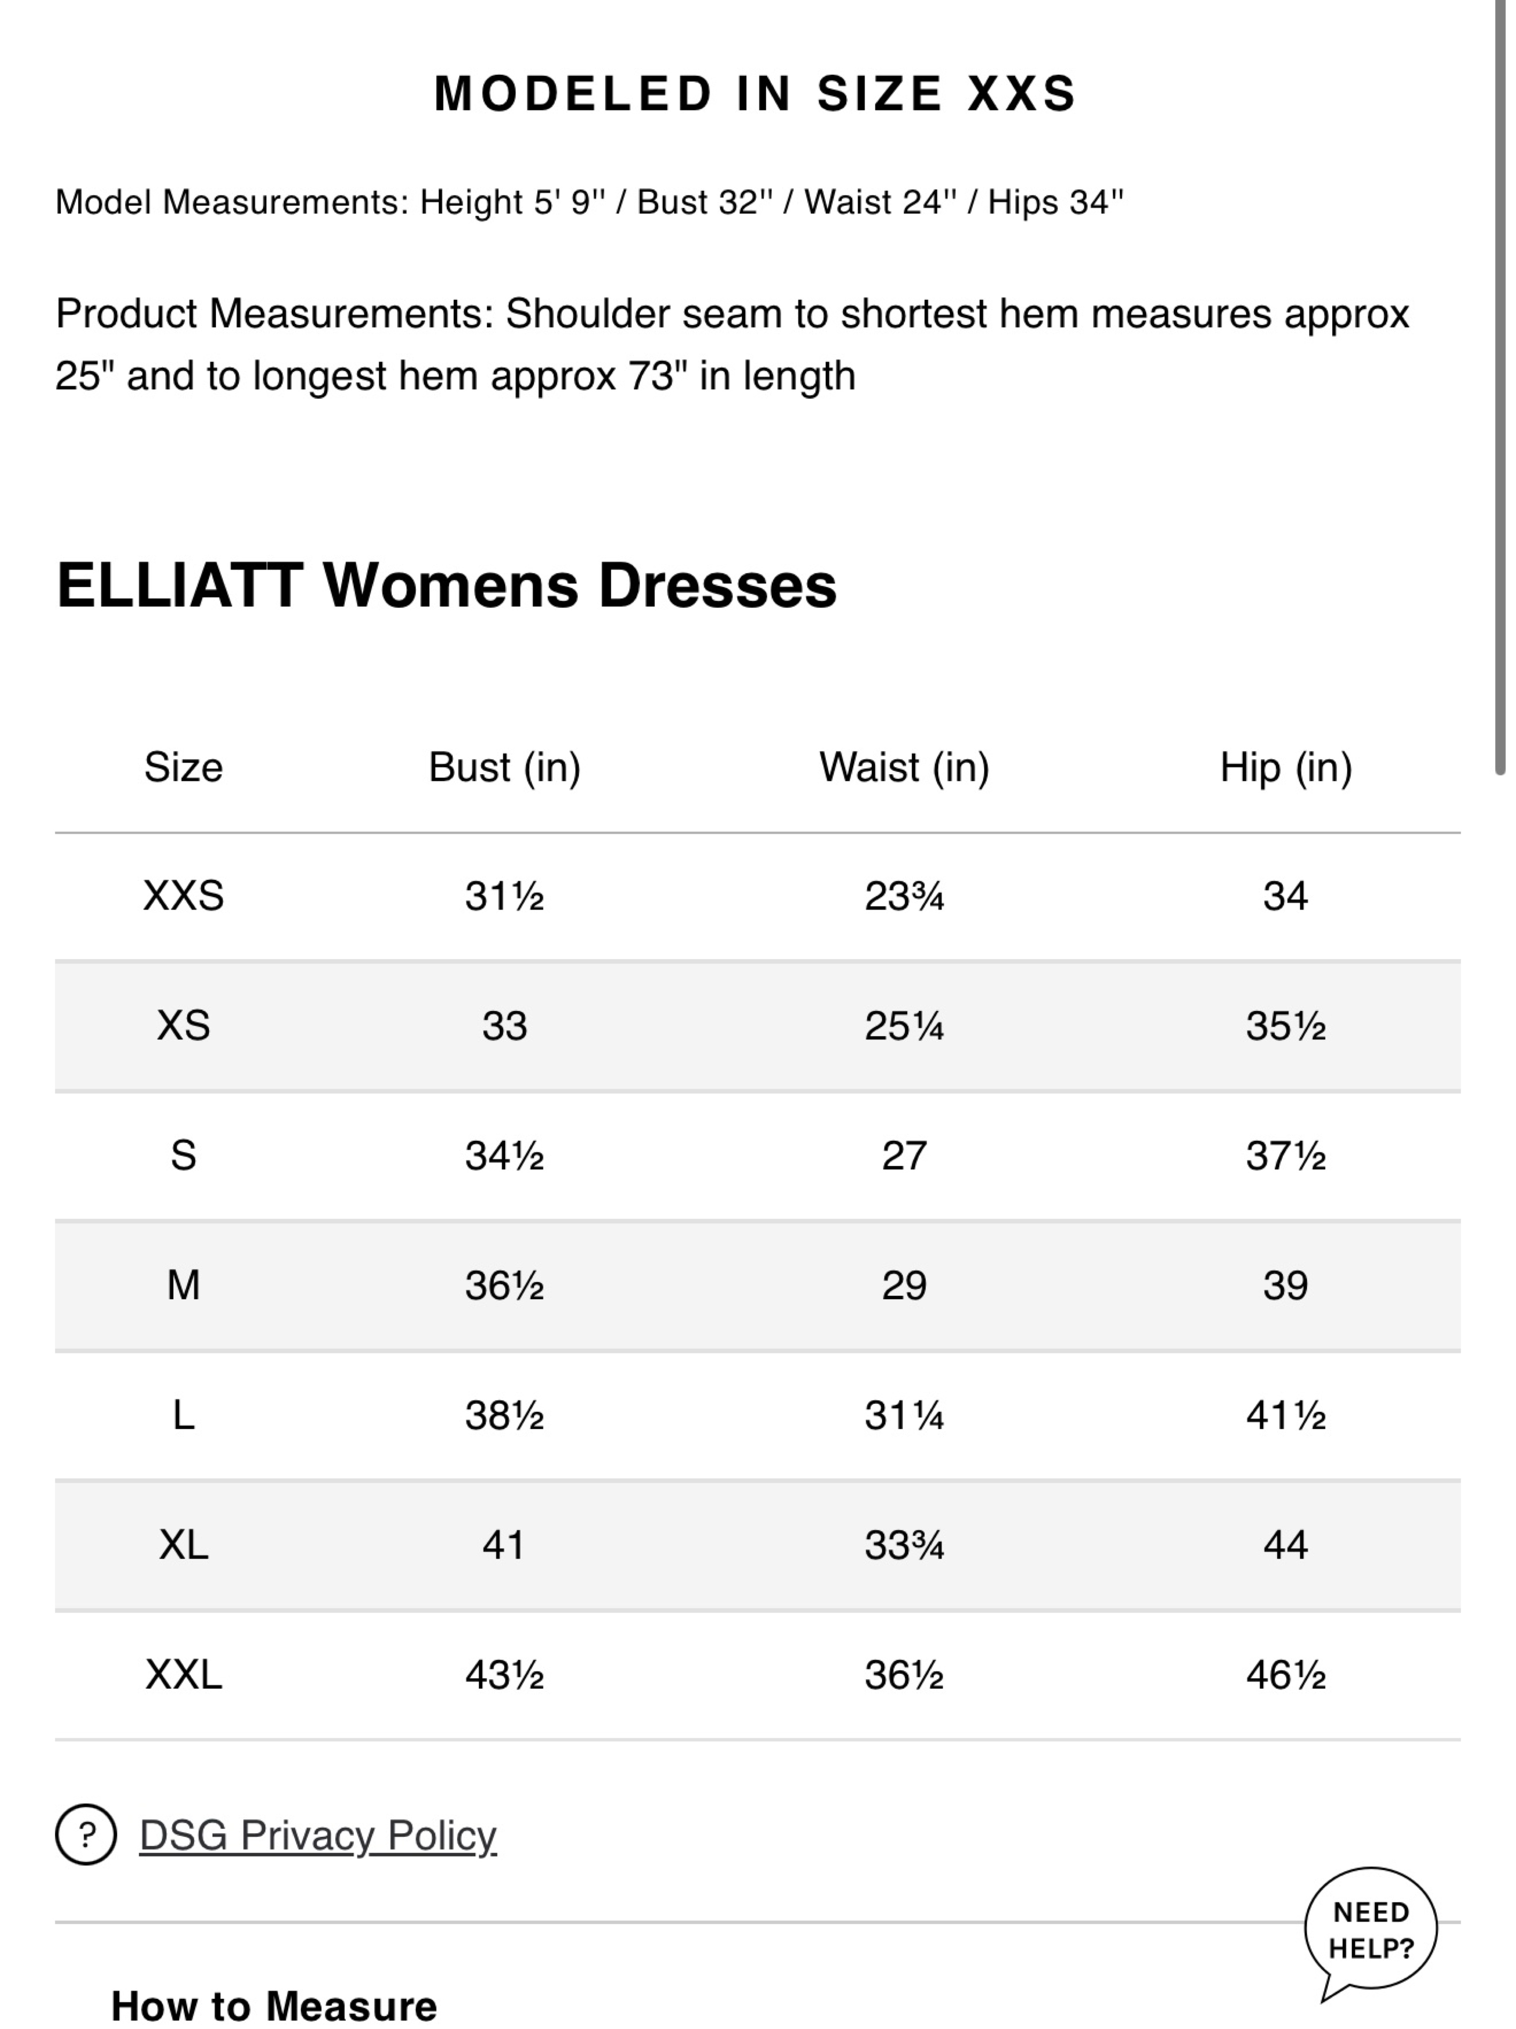Select the XS size row label

[183, 1025]
